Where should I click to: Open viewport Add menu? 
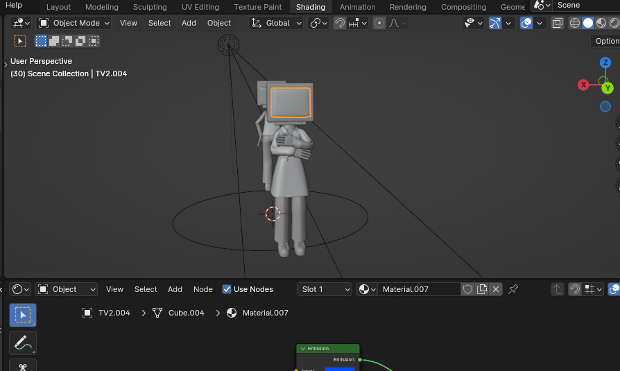point(189,23)
